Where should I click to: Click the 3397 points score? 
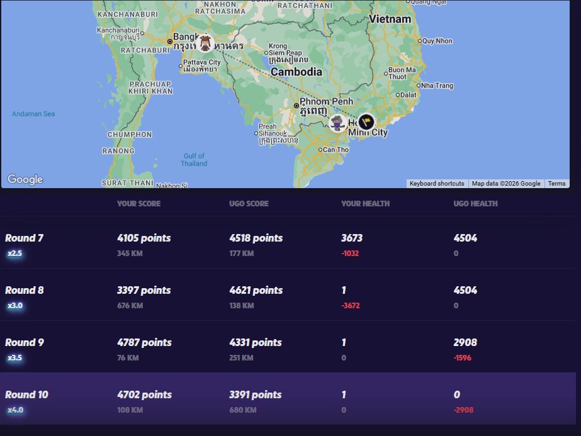144,290
